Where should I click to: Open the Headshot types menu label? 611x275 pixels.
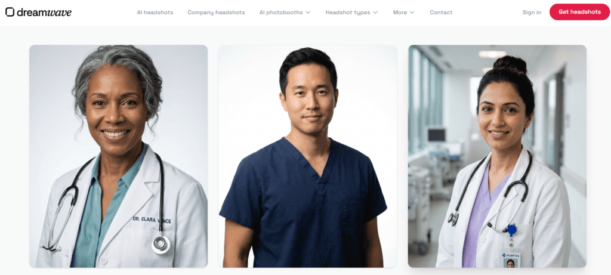pos(348,13)
